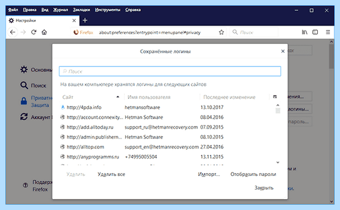Click the column picker icon in table header

click(275, 97)
